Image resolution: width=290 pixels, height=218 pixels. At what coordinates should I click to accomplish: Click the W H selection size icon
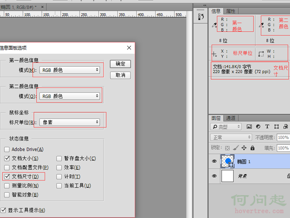[261, 54]
